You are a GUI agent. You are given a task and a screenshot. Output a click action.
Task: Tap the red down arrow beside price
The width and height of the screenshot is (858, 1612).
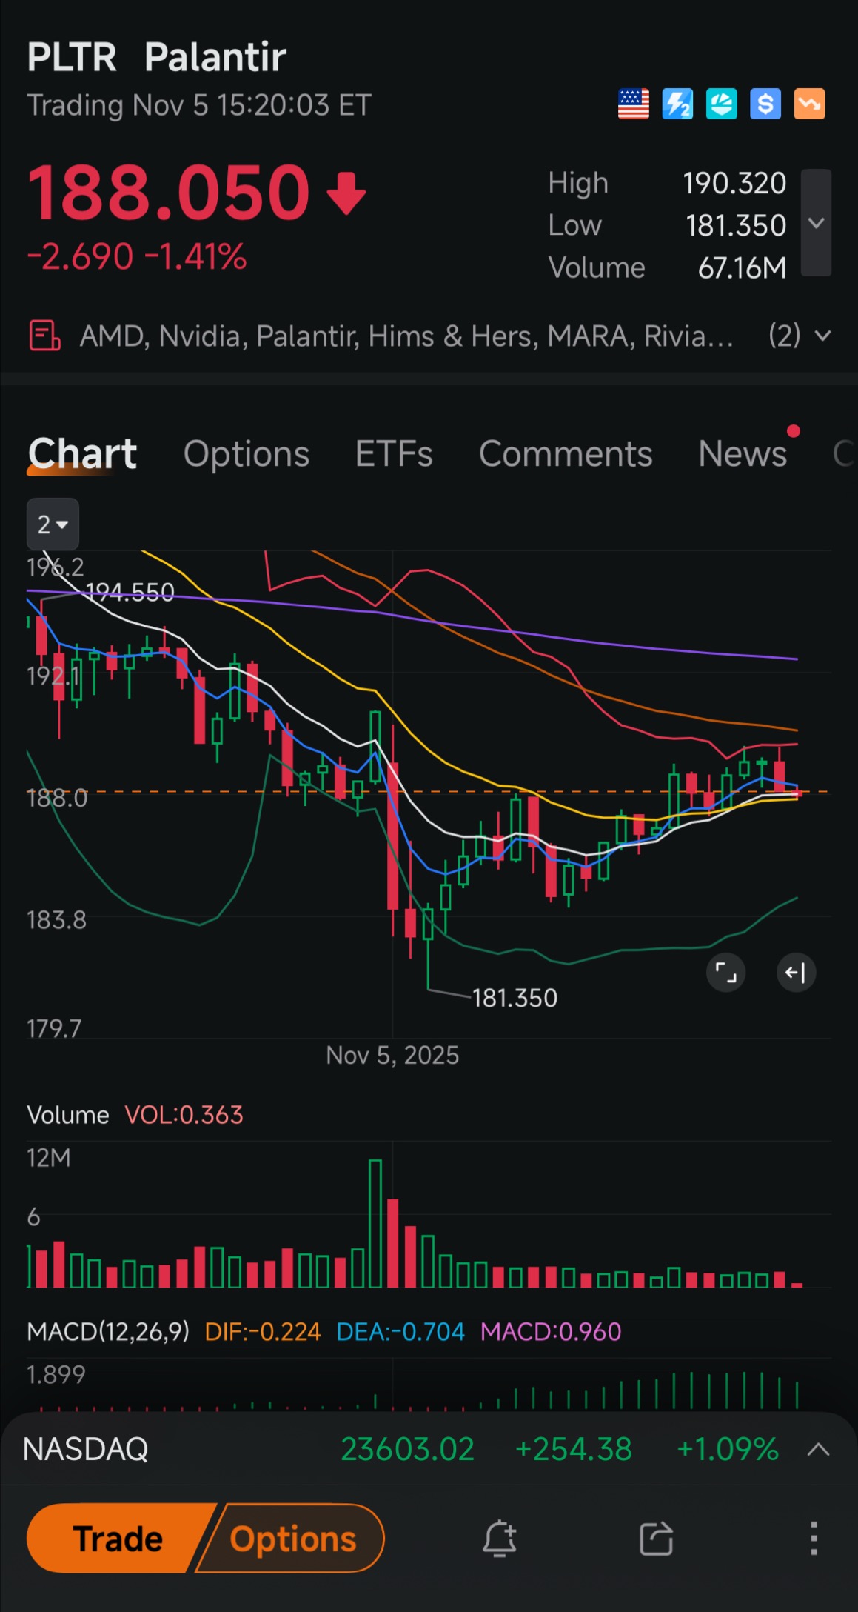346,193
